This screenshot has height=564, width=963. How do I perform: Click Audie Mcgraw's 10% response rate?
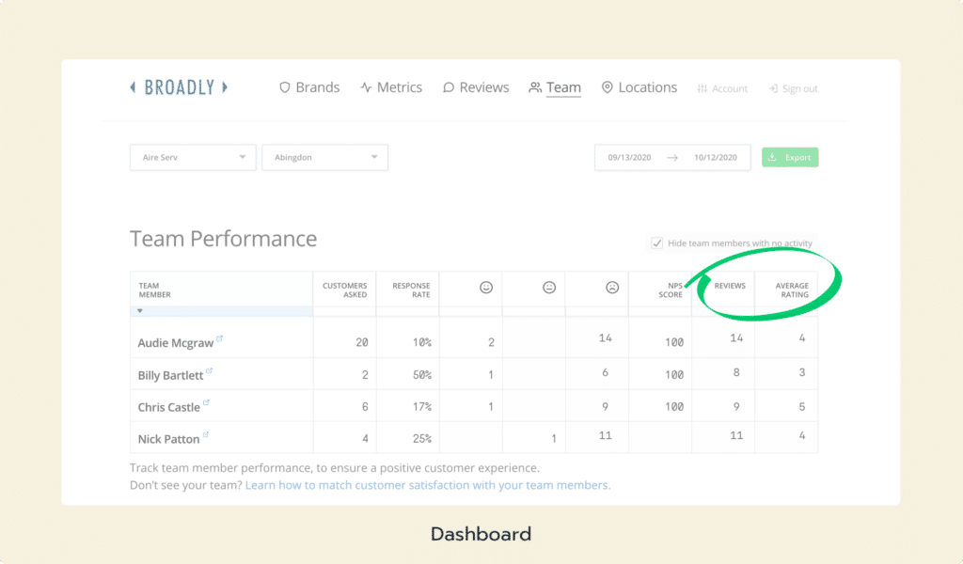(422, 342)
